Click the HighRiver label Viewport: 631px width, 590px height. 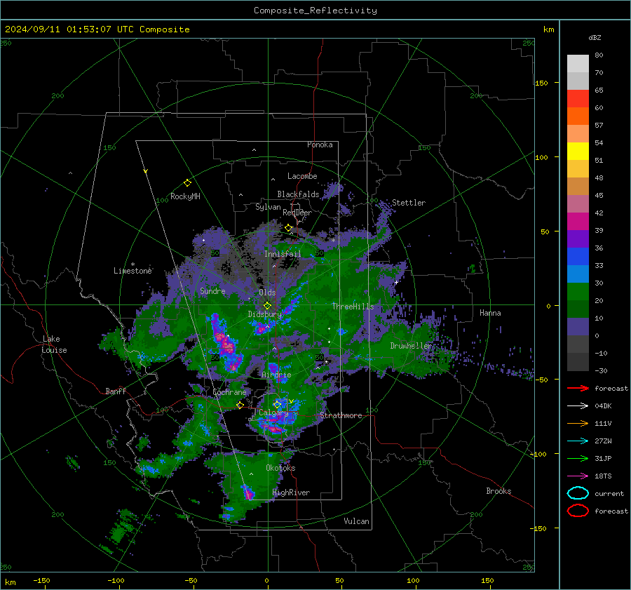[291, 492]
